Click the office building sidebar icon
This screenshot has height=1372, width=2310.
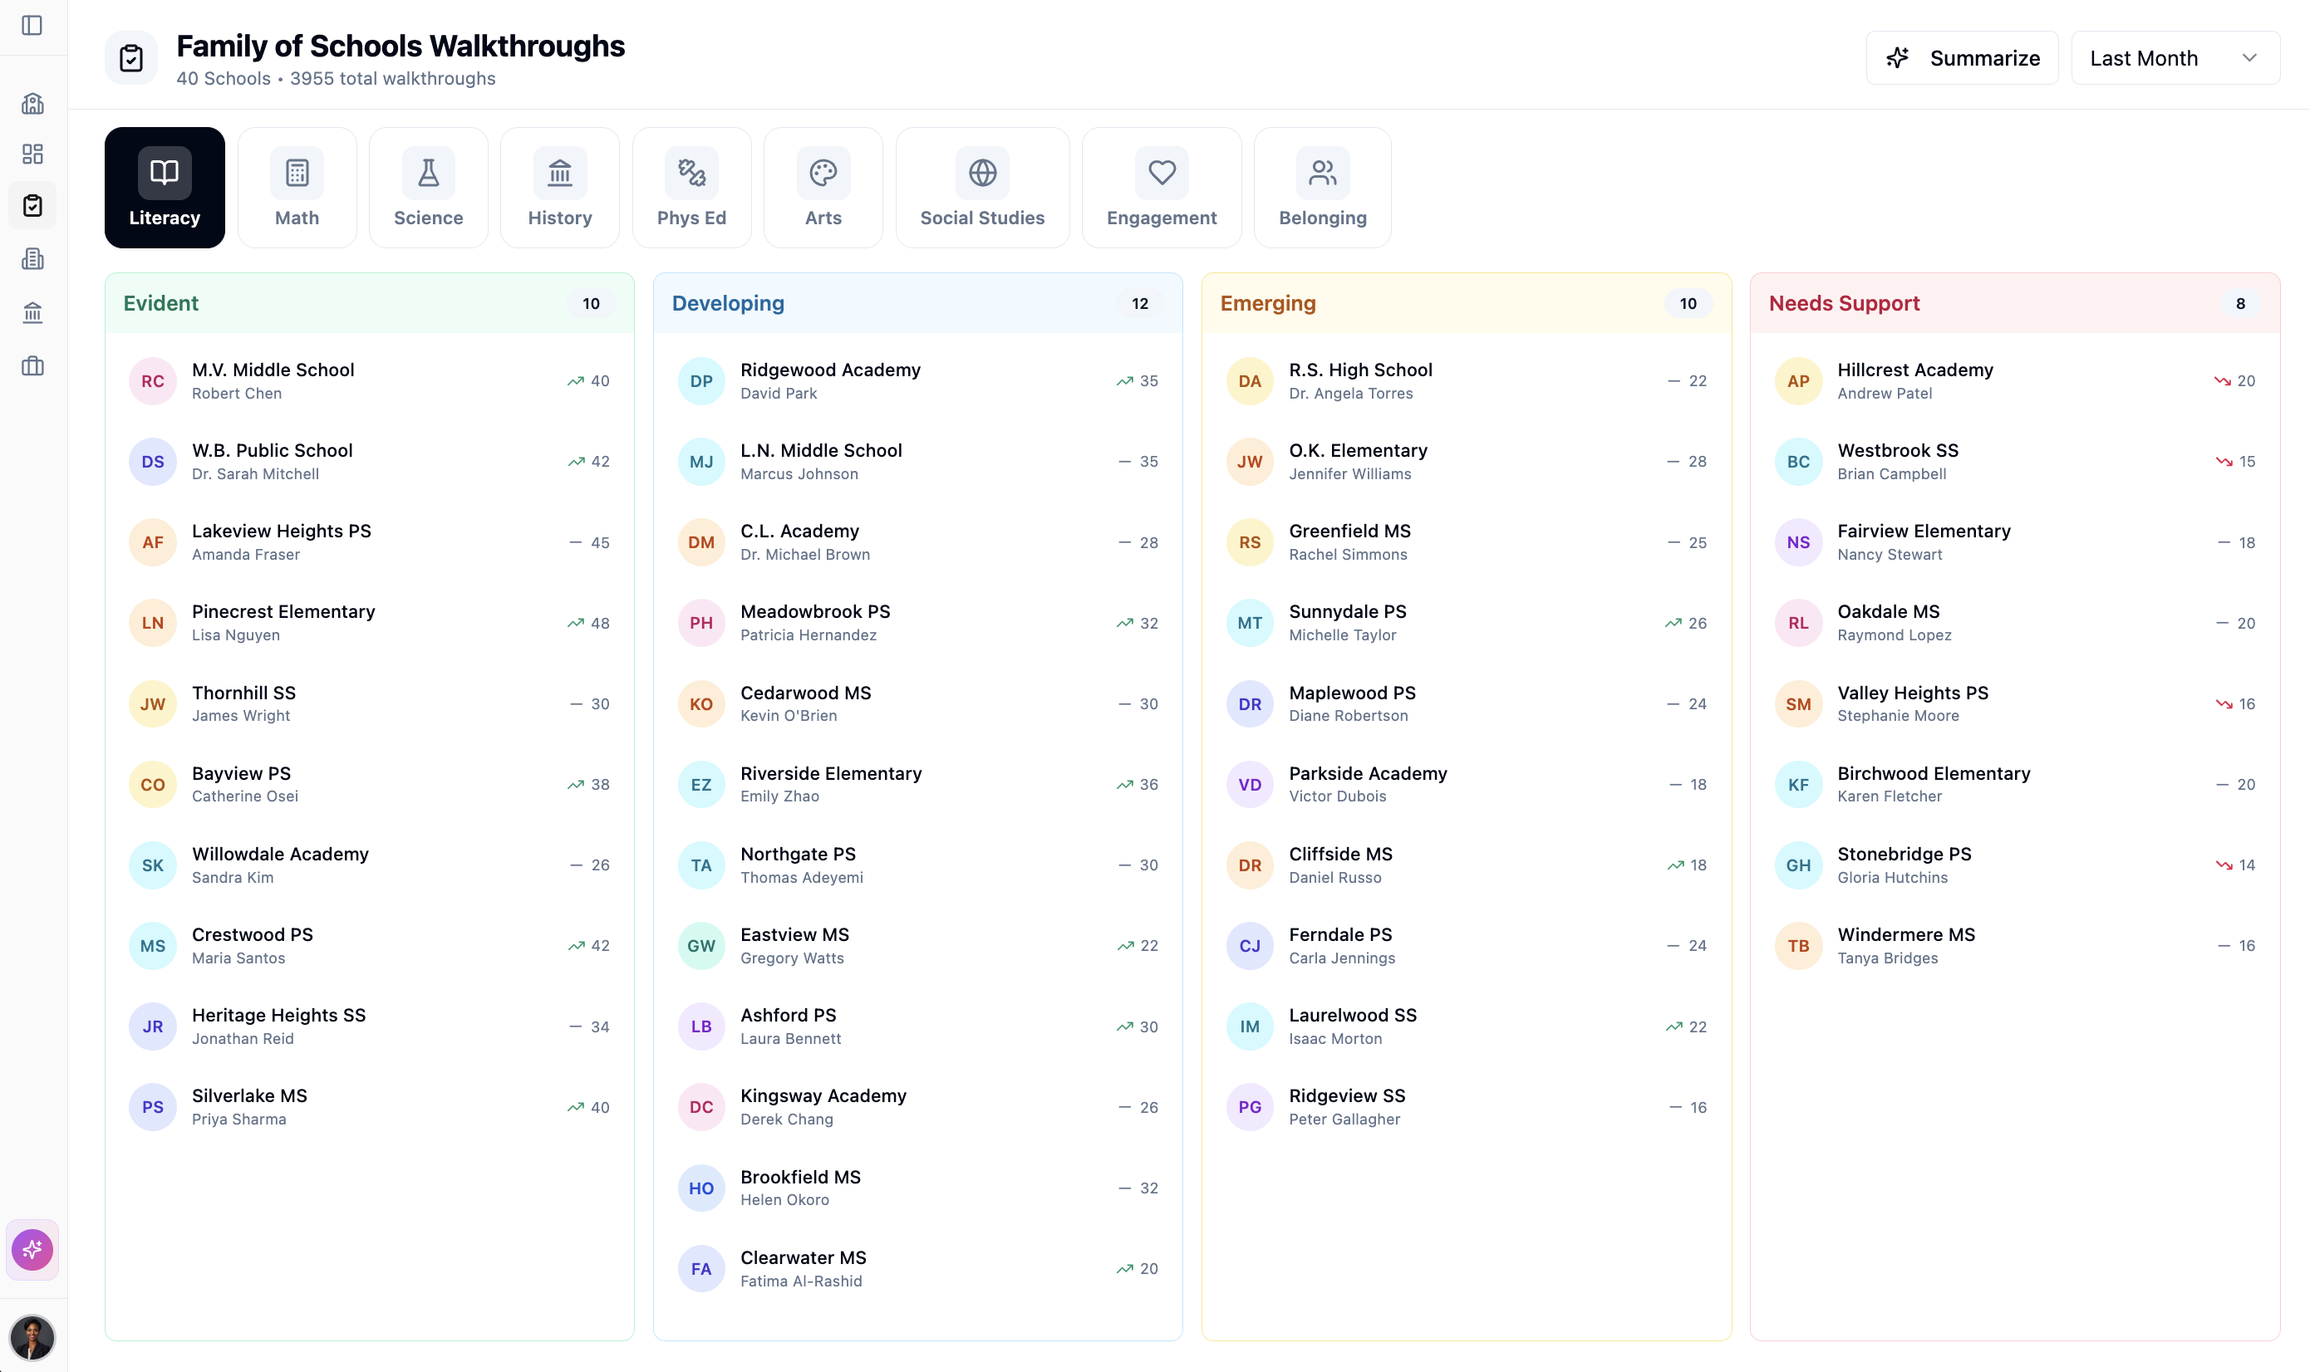(x=32, y=259)
